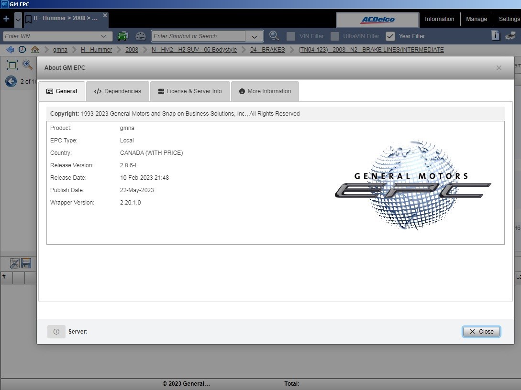Click the green vehicle icon
Image resolution: width=521 pixels, height=390 pixels.
point(122,36)
